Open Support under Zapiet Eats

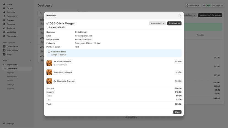coord(10,88)
